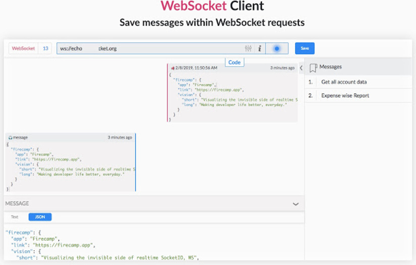Switch message format to Text

(x=15, y=217)
